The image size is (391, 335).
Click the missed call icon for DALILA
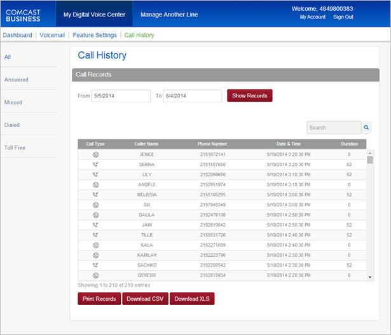(96, 215)
